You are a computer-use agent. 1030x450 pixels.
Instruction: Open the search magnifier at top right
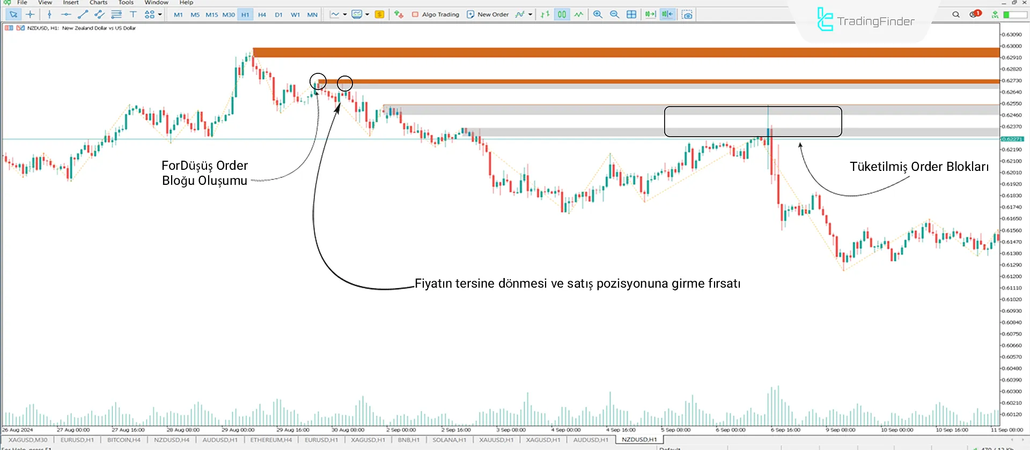tap(955, 14)
